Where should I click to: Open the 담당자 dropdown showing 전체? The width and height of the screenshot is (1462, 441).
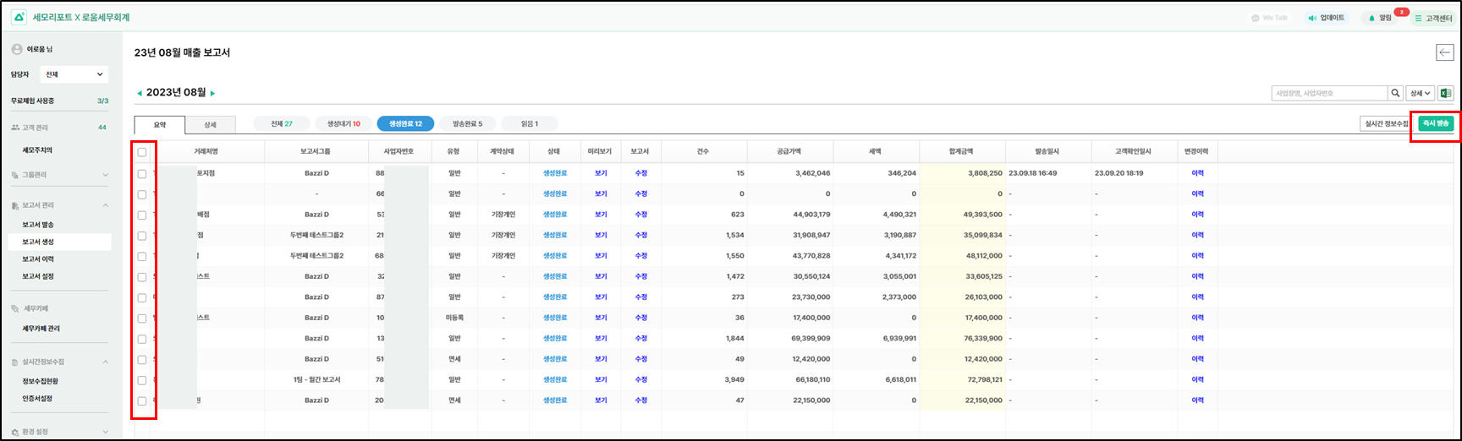coord(74,74)
